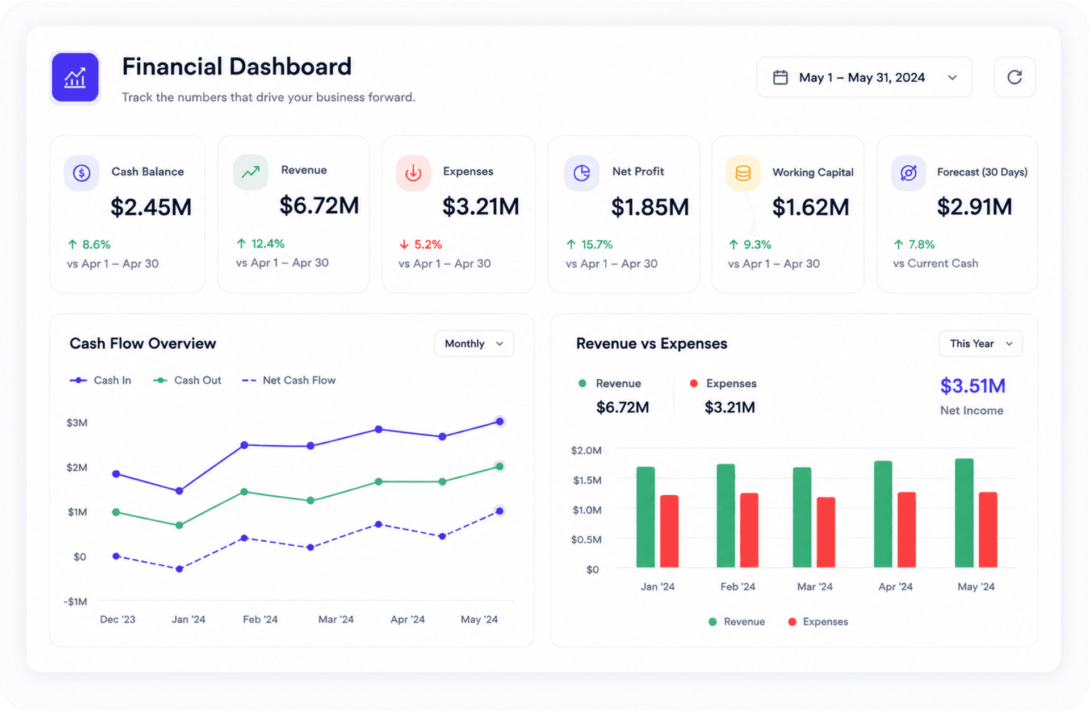Click the -$1M axis label

tap(76, 602)
